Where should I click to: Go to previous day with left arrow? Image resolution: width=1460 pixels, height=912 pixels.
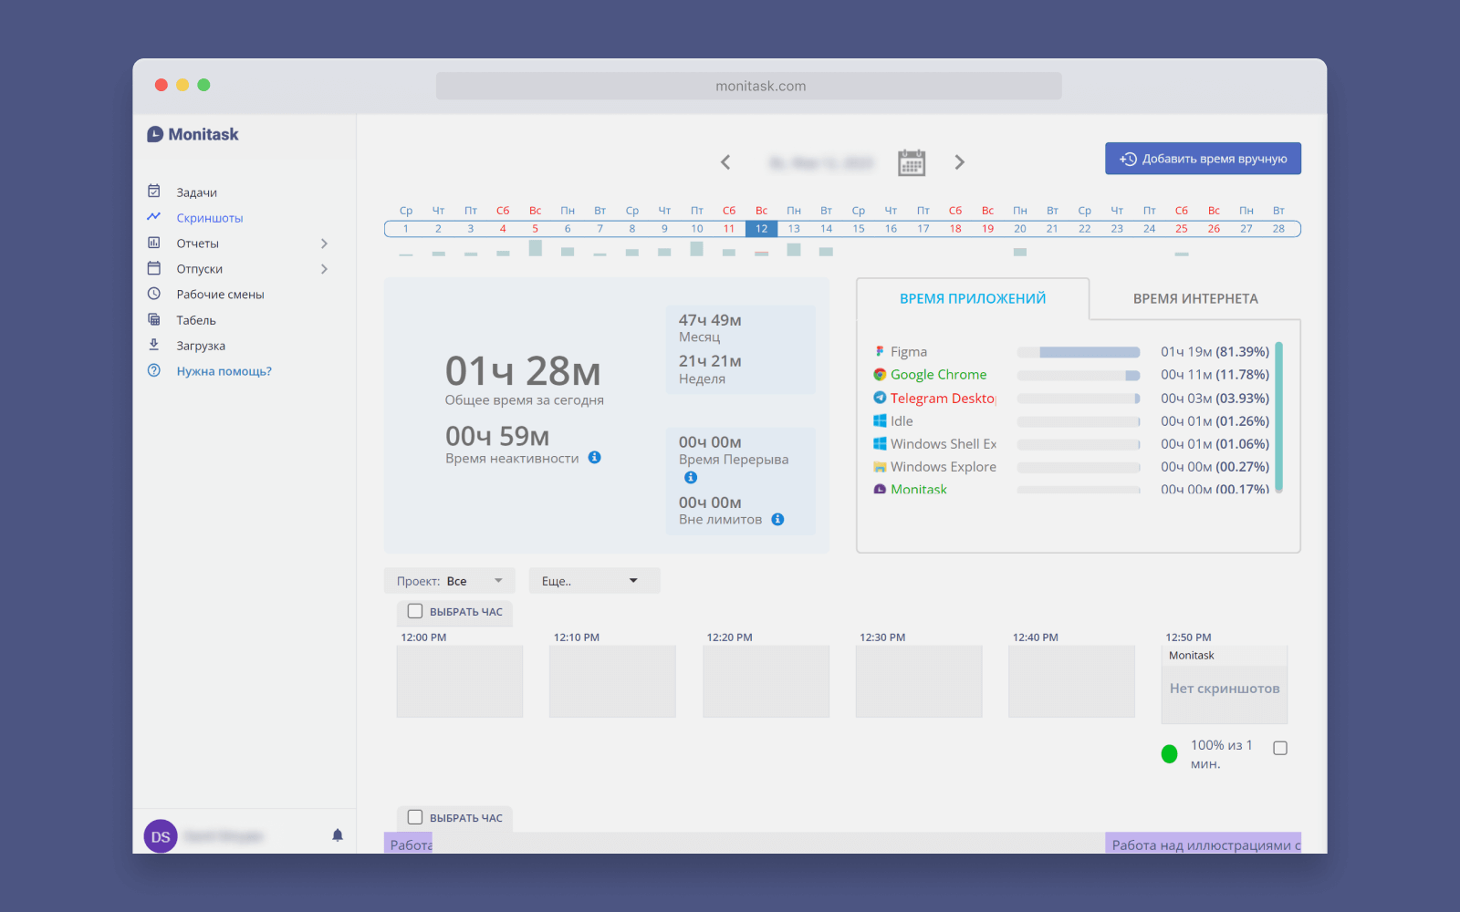coord(725,162)
